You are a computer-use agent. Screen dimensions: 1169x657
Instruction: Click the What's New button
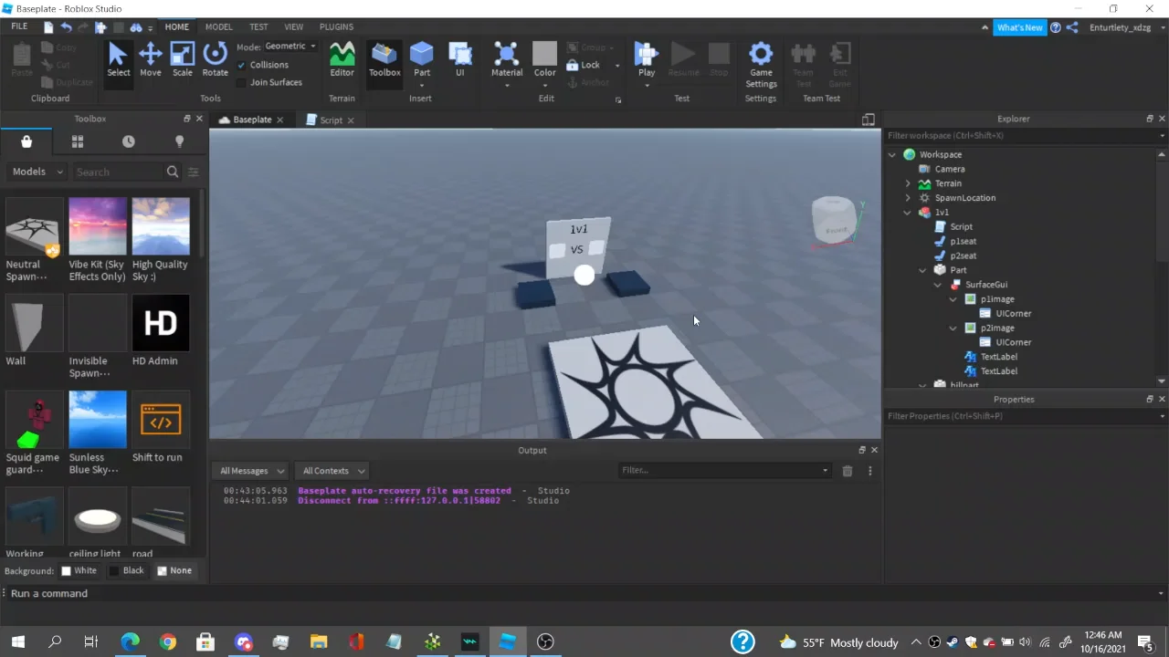pyautogui.click(x=1019, y=27)
